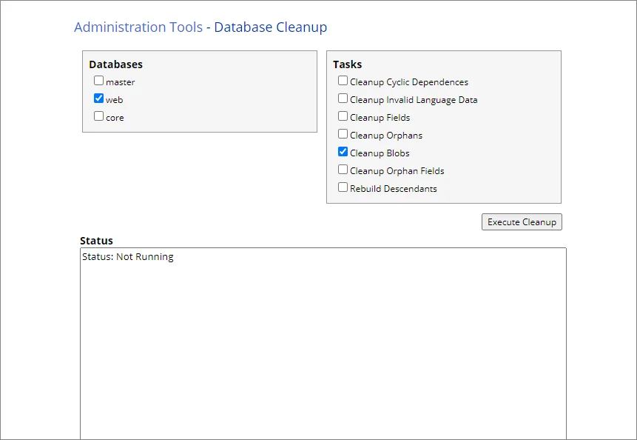Click the 'Cleanup Orphans' label text

click(x=386, y=136)
